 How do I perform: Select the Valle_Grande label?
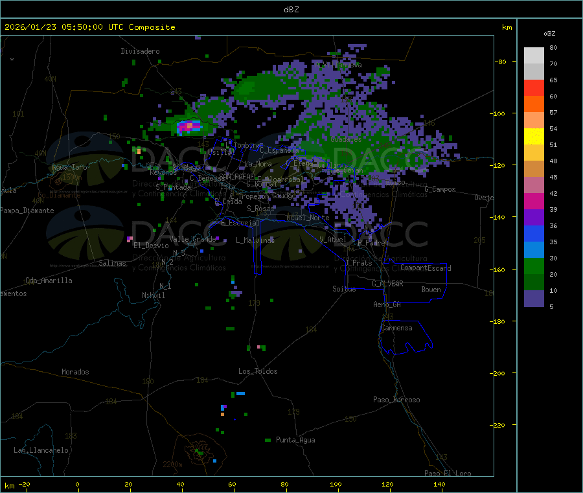(x=192, y=239)
